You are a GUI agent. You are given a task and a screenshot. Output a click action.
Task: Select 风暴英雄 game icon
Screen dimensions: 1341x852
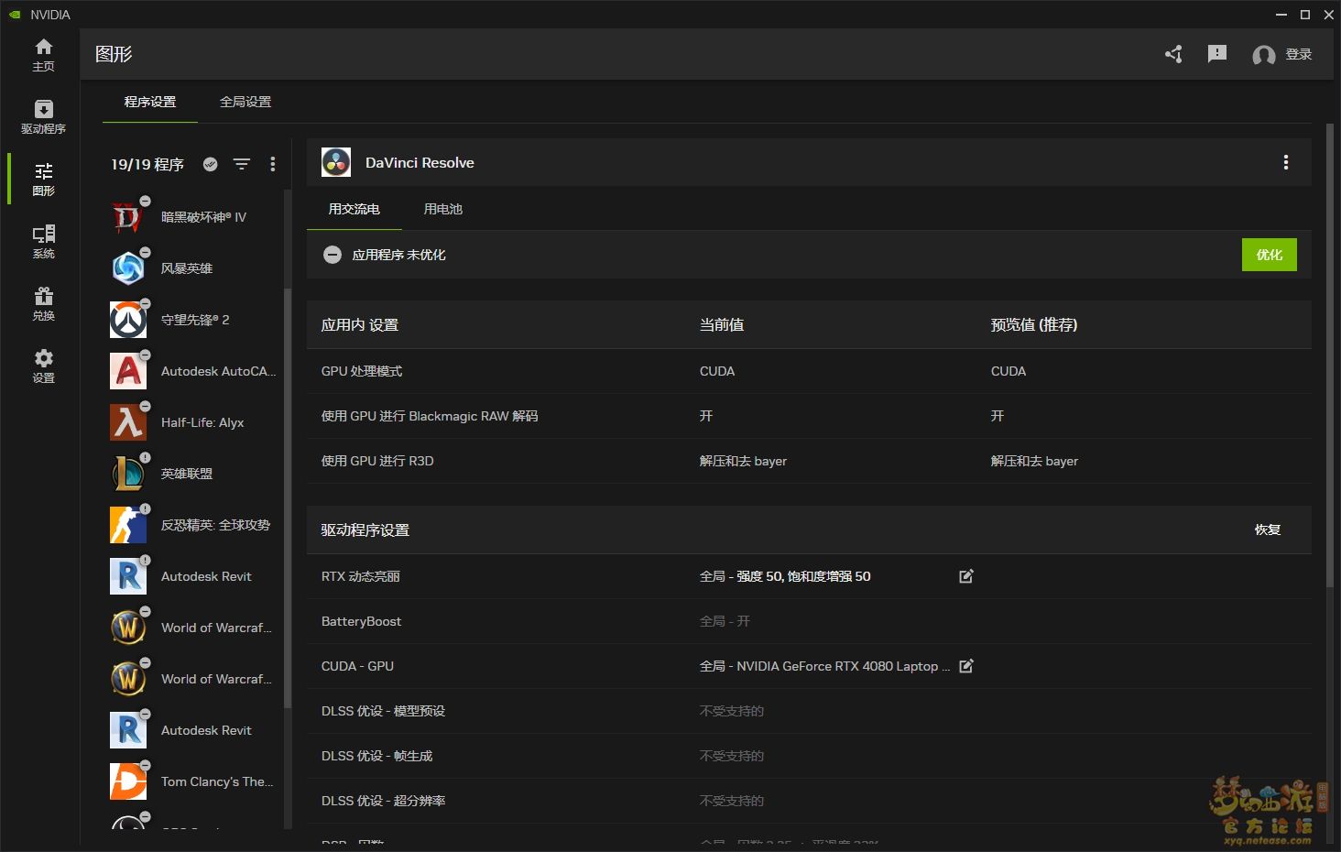[x=128, y=268]
